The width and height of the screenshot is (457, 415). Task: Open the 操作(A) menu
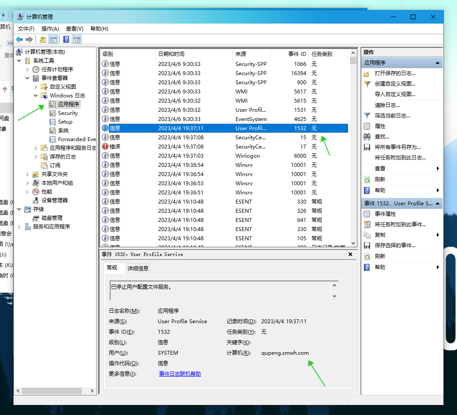(x=50, y=29)
